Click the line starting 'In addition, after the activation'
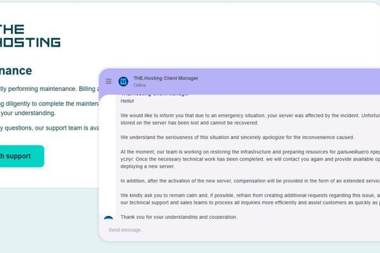The width and height of the screenshot is (380, 253). pos(250,181)
